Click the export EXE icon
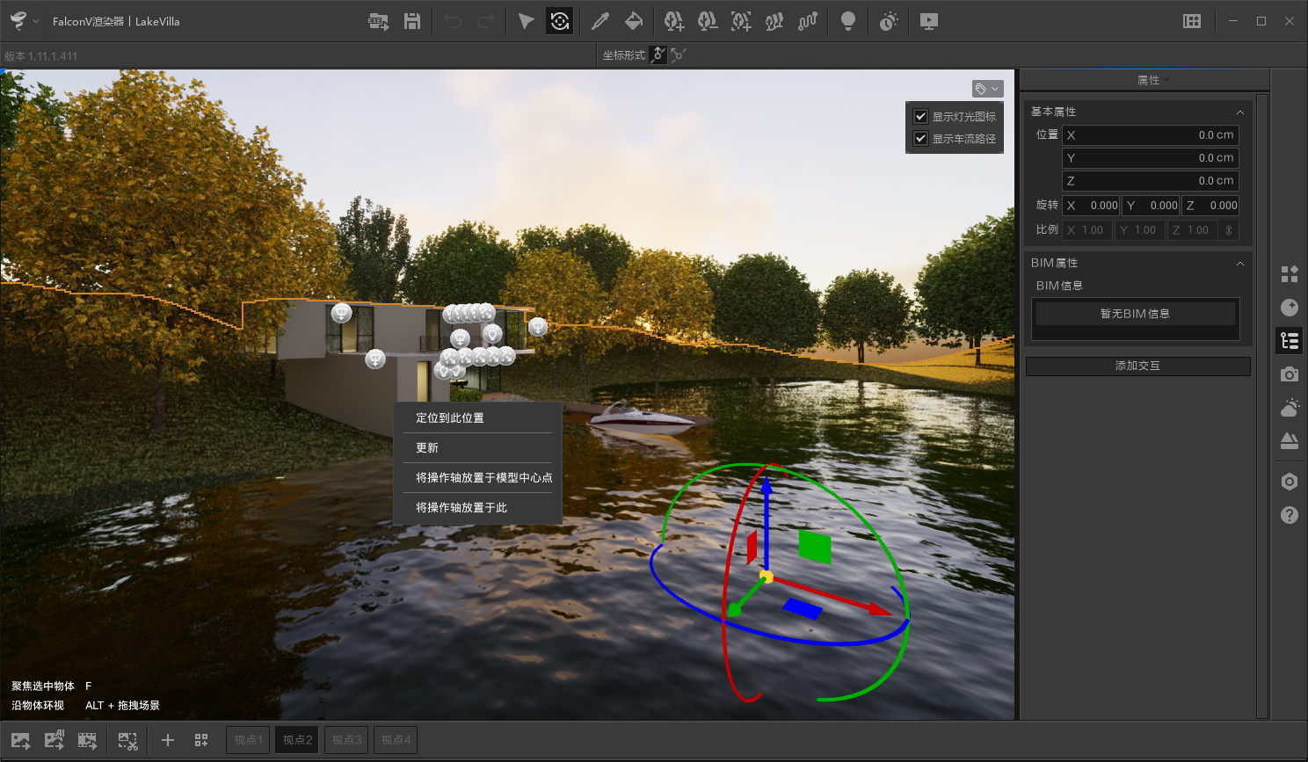 [378, 21]
